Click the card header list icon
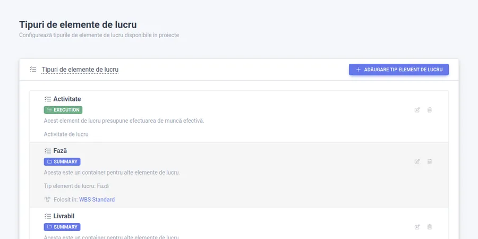 33,70
